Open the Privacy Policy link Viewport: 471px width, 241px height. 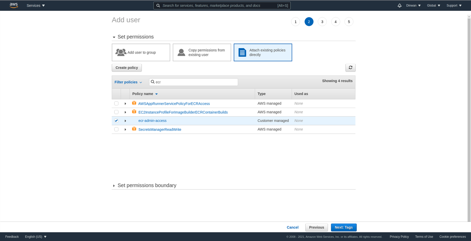(x=399, y=237)
